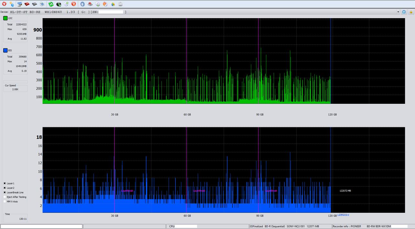This screenshot has width=415, height=229.
Task: Click BD-R (Sequential) in status bar
Action: coord(275,226)
